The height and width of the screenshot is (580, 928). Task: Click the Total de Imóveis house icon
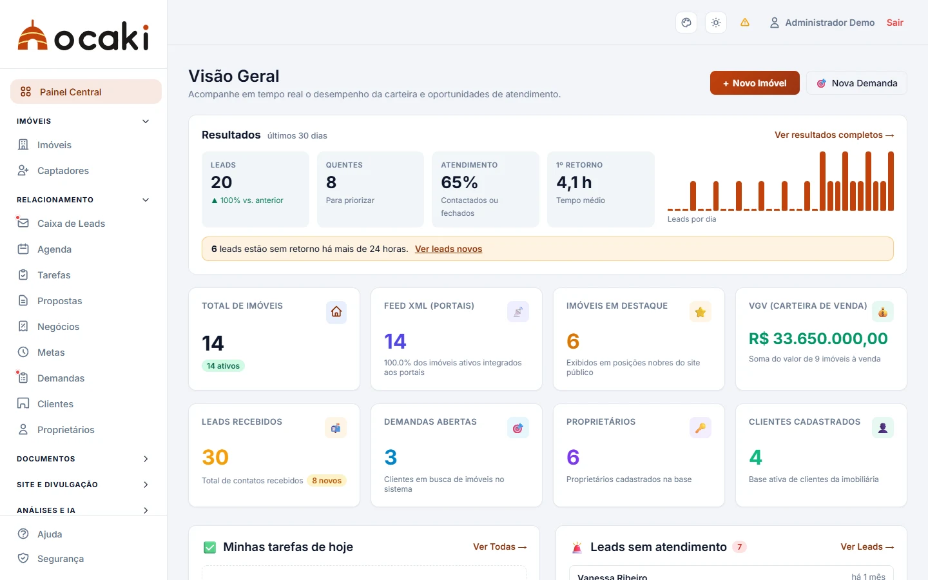pyautogui.click(x=336, y=312)
